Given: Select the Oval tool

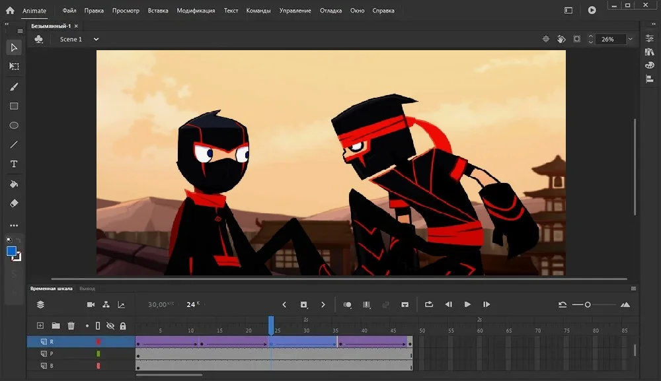Looking at the screenshot, I should click(x=14, y=125).
